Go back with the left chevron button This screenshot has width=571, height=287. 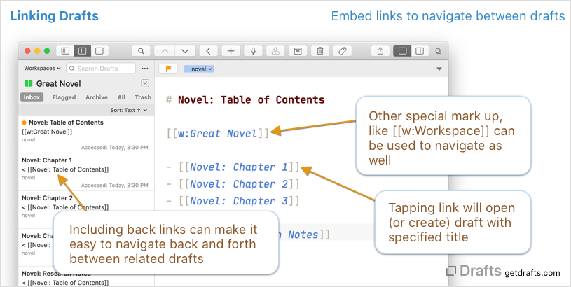pyautogui.click(x=208, y=51)
